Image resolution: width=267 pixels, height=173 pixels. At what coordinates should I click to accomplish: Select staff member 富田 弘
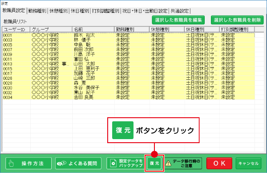pyautogui.click(x=129, y=59)
